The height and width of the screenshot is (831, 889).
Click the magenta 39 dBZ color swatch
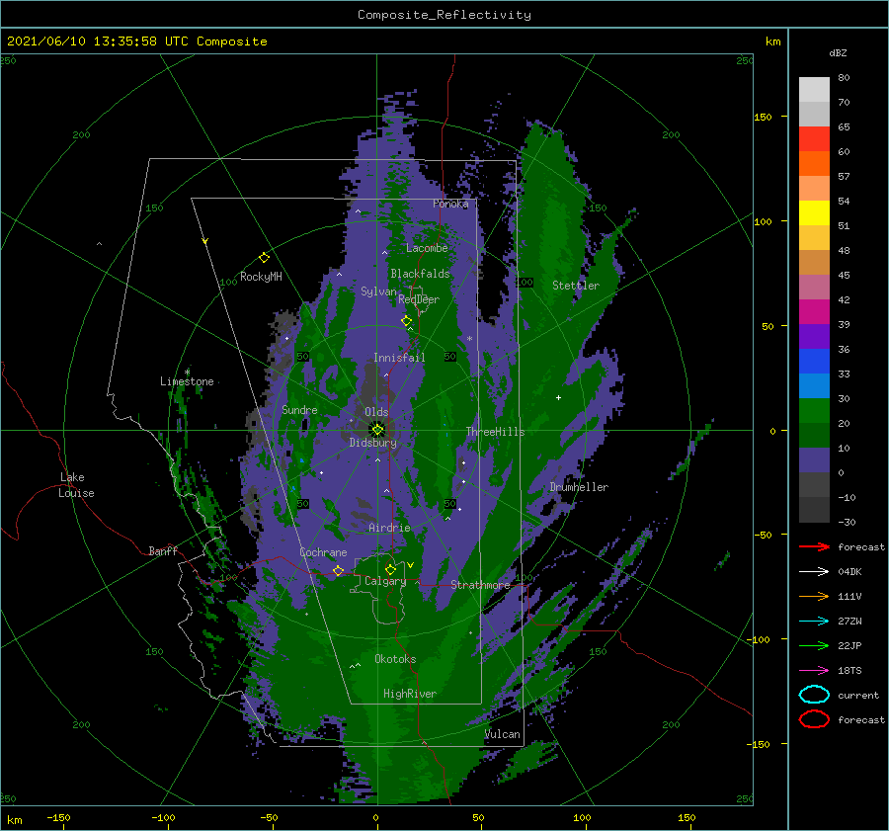tap(814, 311)
